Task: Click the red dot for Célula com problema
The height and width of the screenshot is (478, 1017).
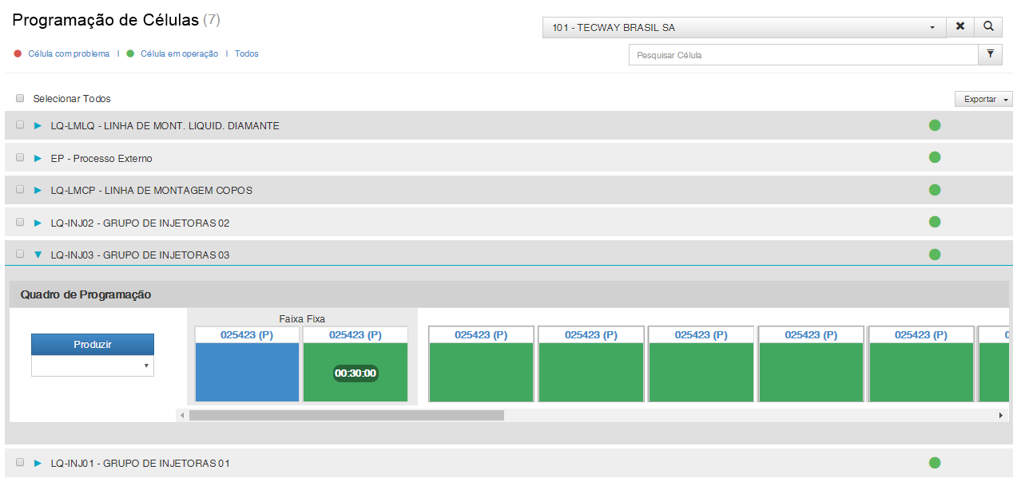Action: point(18,53)
